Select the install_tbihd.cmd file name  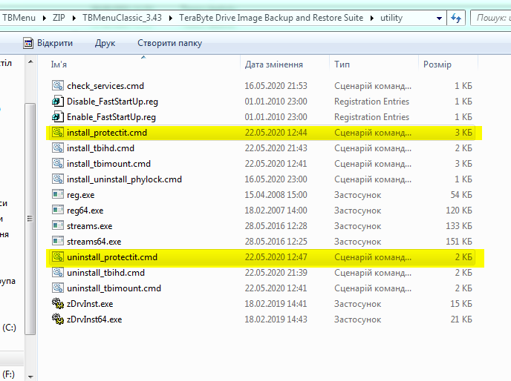pos(100,148)
